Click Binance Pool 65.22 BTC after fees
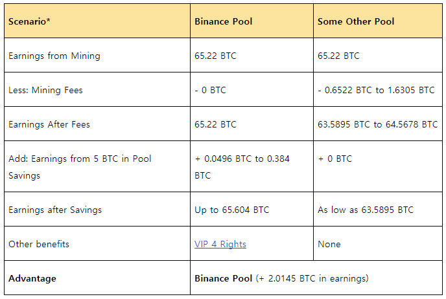This screenshot has height=299, width=446. (215, 124)
